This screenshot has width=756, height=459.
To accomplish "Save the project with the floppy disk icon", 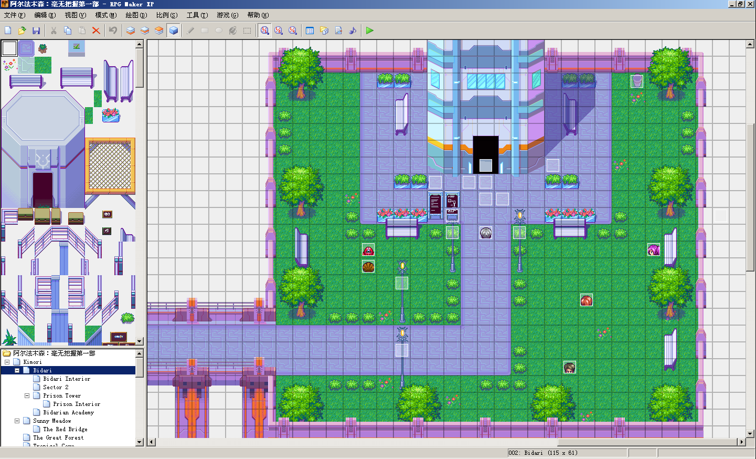I will click(x=36, y=30).
